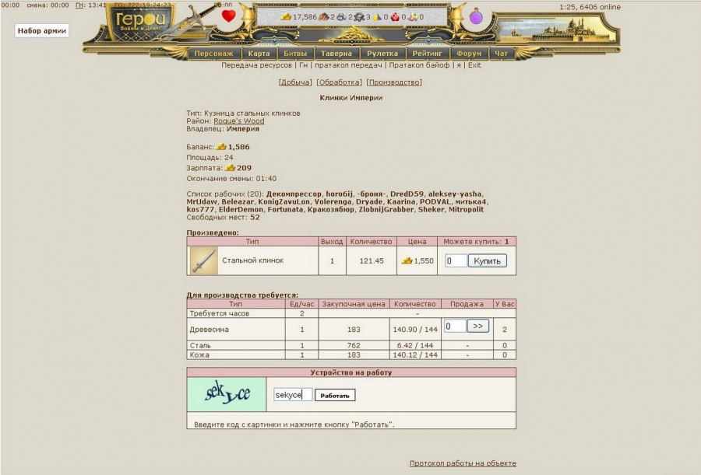Click the gold icon beside Баланс
The width and height of the screenshot is (701, 475).
coord(221,146)
